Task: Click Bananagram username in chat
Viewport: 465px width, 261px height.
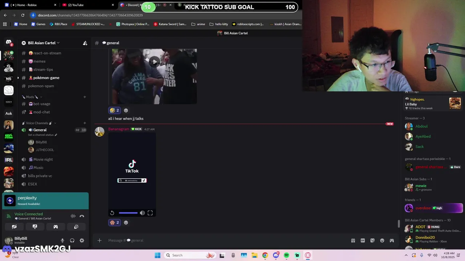Action: [x=118, y=129]
